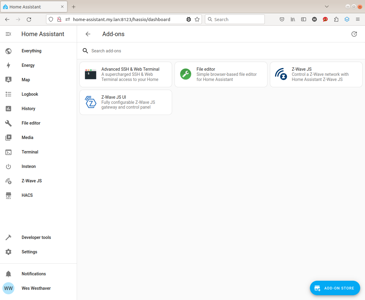
Task: Focus the Search add-ons field
Action: (x=221, y=51)
